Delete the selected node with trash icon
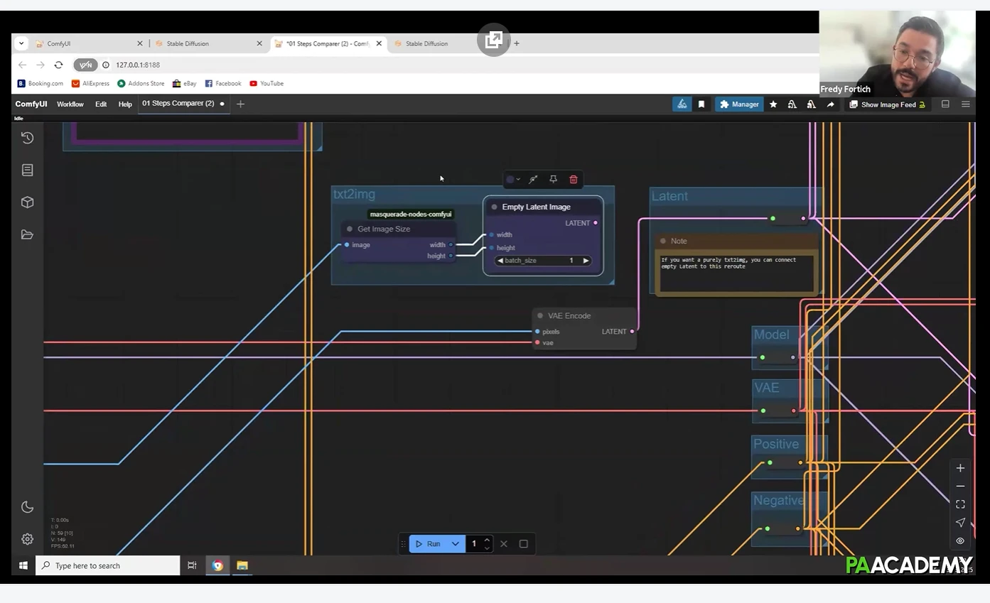Image resolution: width=990 pixels, height=603 pixels. [574, 180]
